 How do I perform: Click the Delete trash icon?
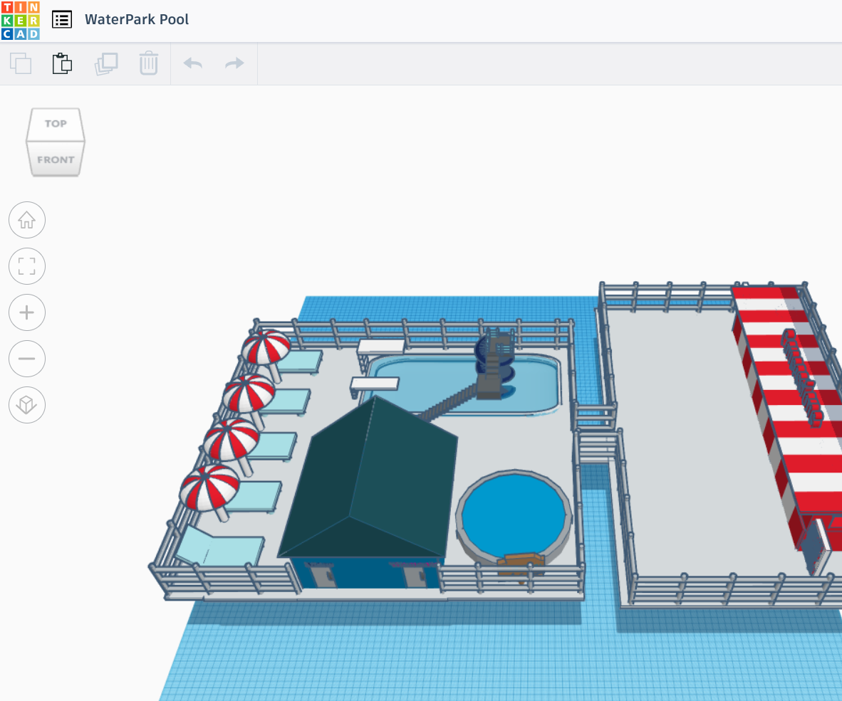[x=149, y=63]
